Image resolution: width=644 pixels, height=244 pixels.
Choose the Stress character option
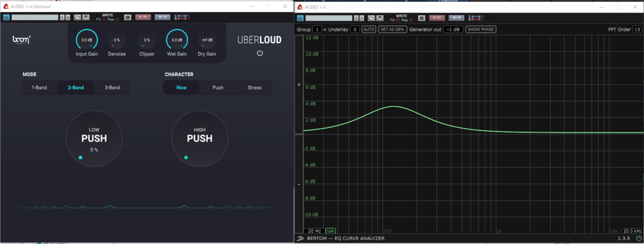coord(255,88)
